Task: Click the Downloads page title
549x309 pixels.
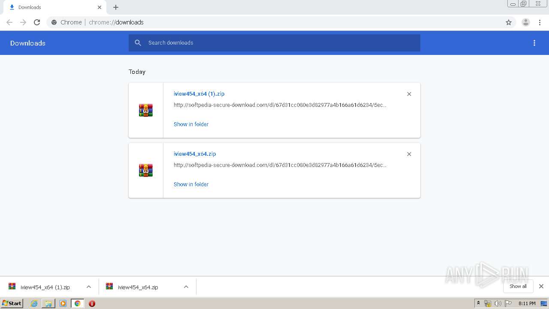Action: click(x=28, y=43)
